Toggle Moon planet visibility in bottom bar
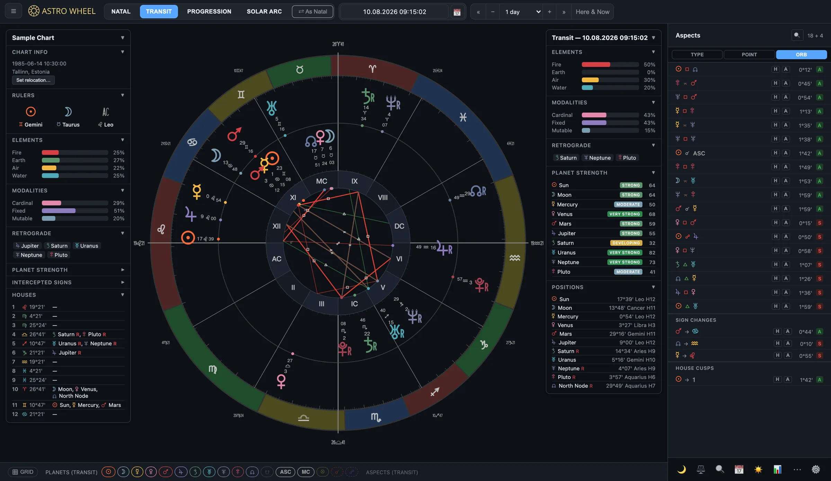Image resolution: width=831 pixels, height=481 pixels. point(123,472)
